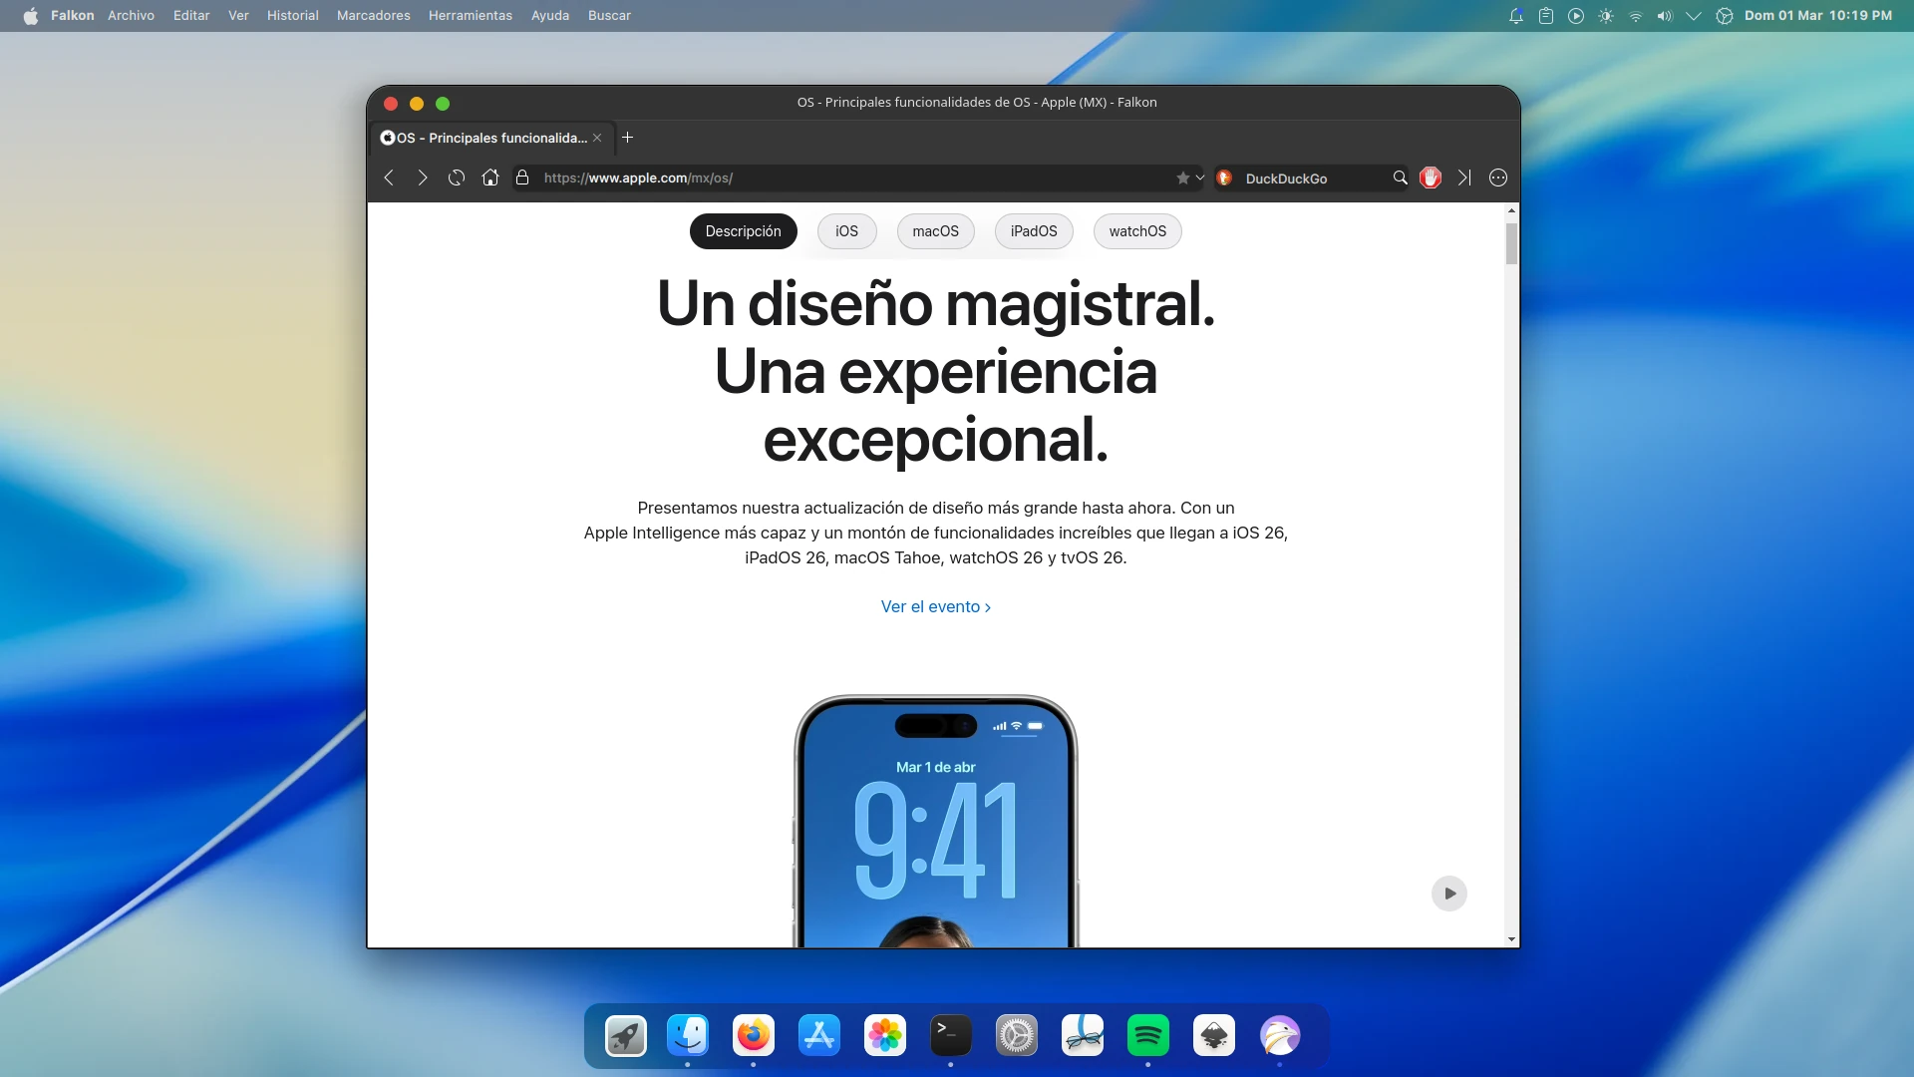The width and height of the screenshot is (1914, 1077).
Task: Click the AdBlock red hand icon
Action: click(1431, 178)
